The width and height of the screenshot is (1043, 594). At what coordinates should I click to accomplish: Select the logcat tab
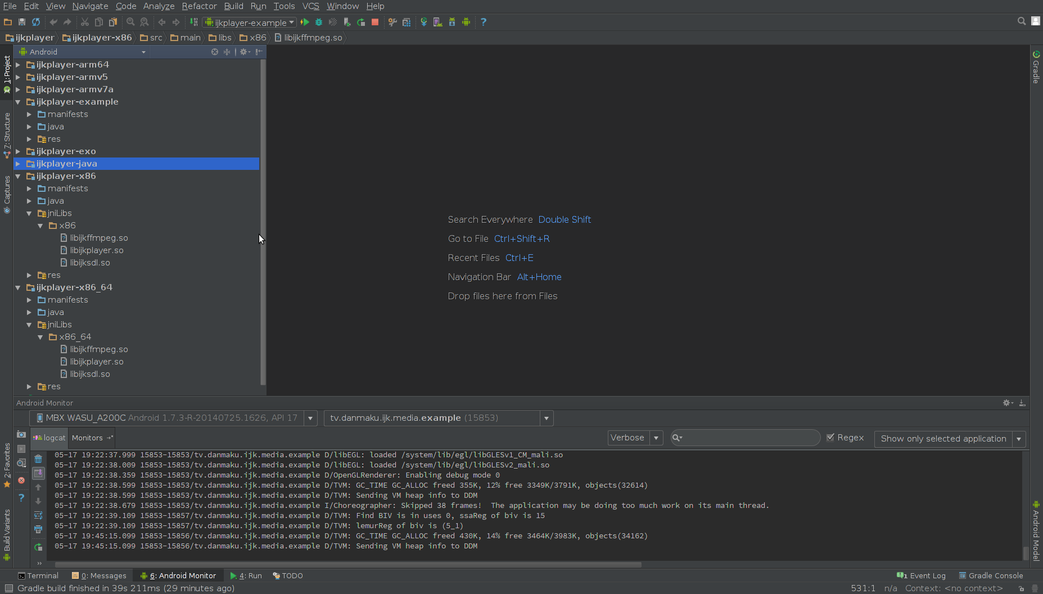click(49, 438)
